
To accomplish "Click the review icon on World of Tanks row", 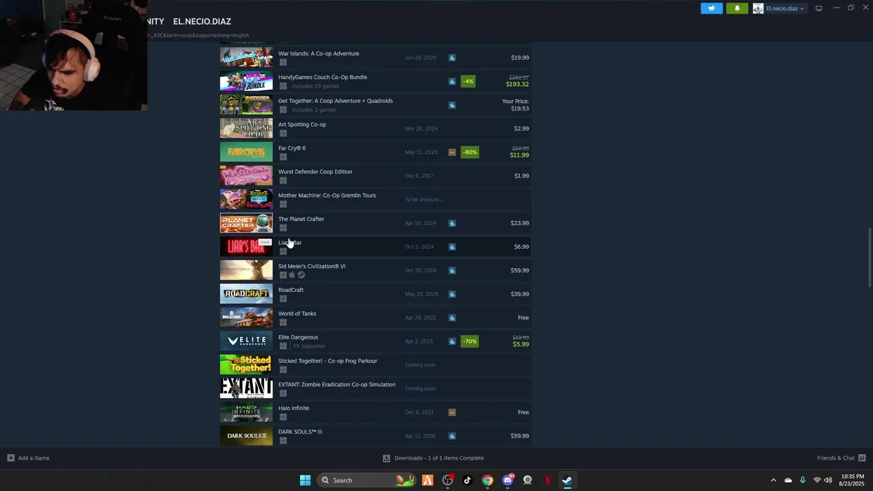I will pos(452,318).
